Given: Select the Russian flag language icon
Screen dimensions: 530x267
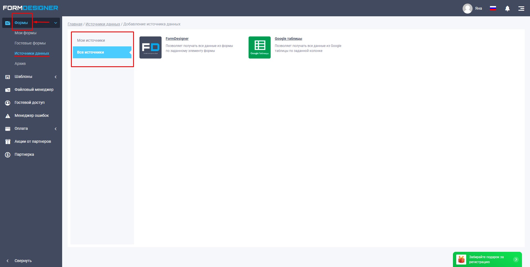Looking at the screenshot, I should [493, 8].
